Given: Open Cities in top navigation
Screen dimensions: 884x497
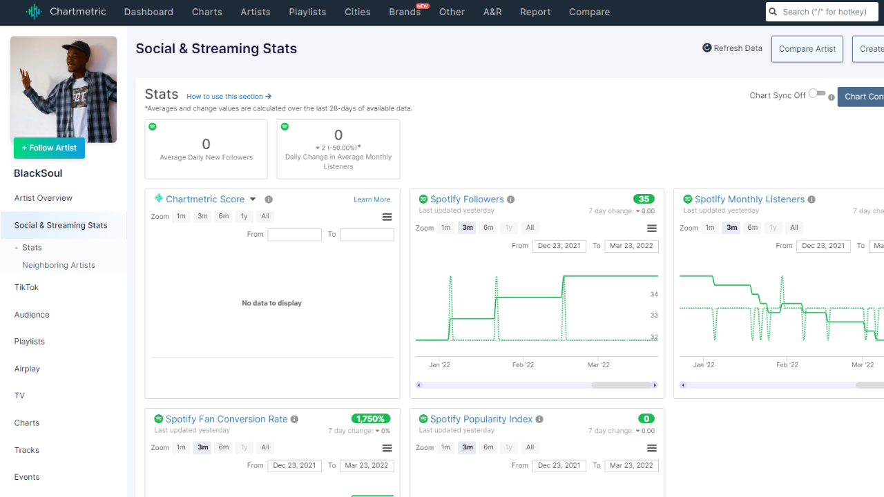Looking at the screenshot, I should 358,12.
